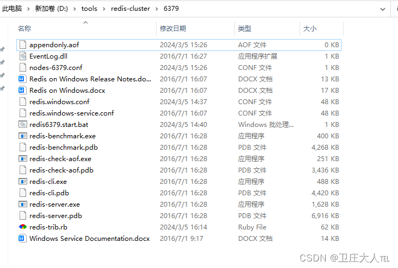This screenshot has height=268, width=398.
Task: Click the AOF 文件 type cell
Action: [x=252, y=45]
